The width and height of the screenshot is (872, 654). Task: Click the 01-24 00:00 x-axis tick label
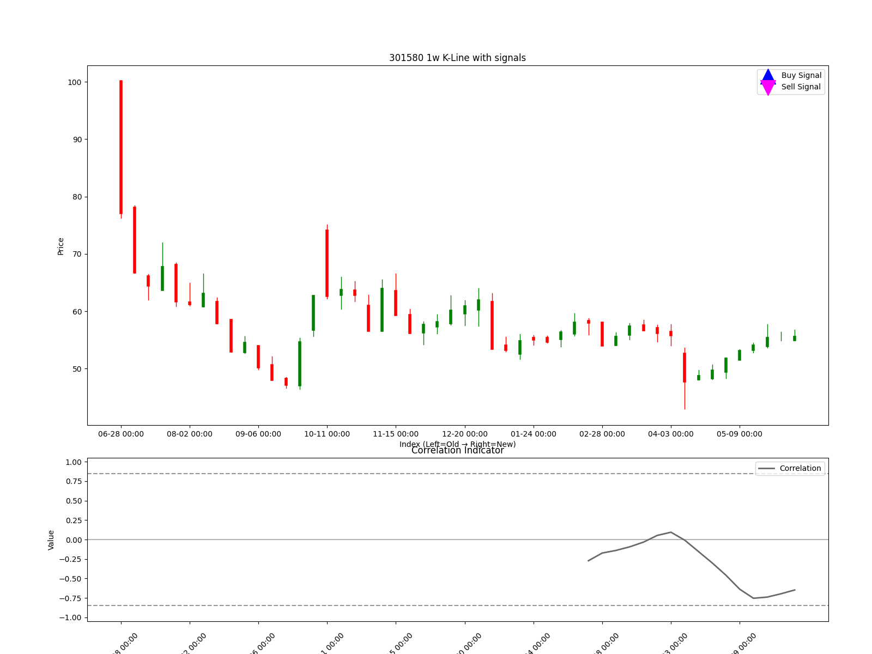[534, 434]
